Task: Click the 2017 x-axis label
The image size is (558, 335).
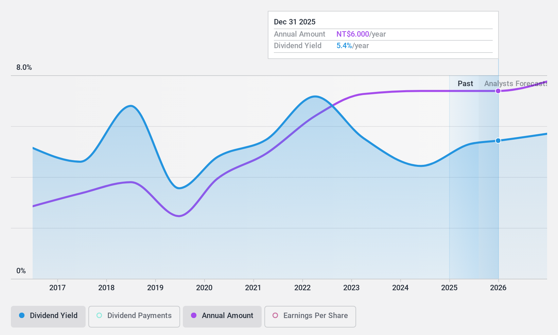Action: [57, 288]
